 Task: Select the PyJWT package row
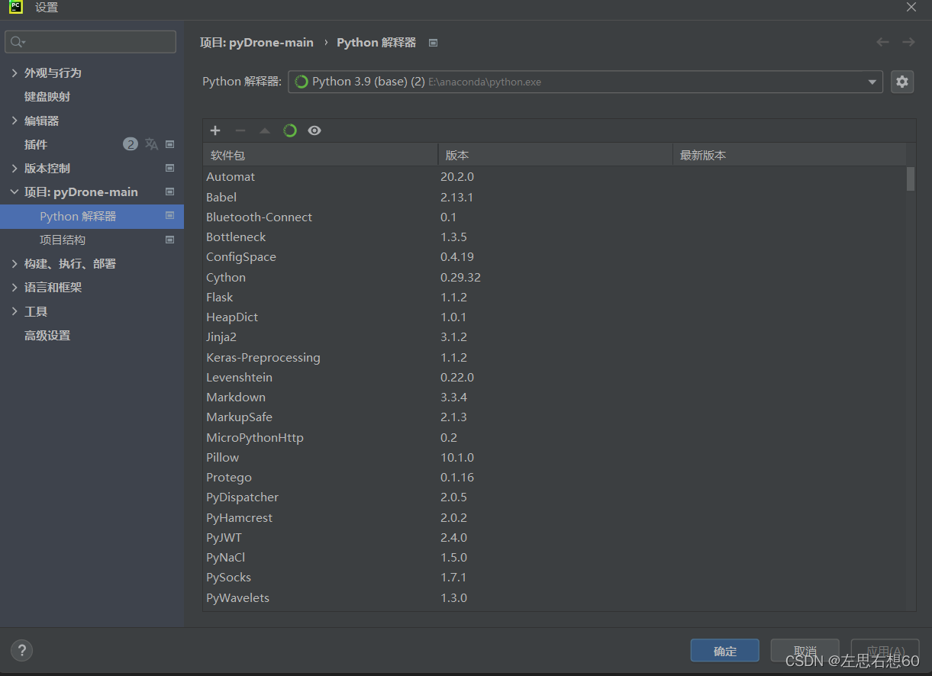pyautogui.click(x=554, y=537)
